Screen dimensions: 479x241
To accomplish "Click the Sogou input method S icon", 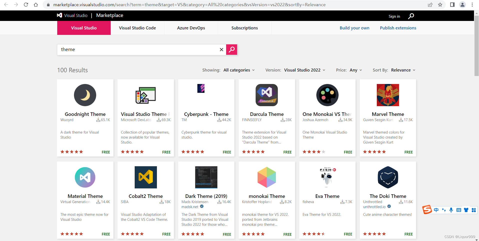I will click(x=427, y=210).
